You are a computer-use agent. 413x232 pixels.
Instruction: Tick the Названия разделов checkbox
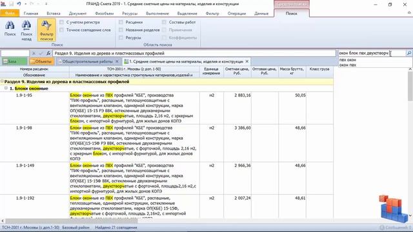tap(121, 30)
